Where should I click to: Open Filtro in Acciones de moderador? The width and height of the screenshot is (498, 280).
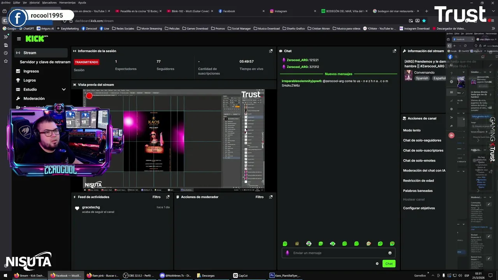point(260,197)
